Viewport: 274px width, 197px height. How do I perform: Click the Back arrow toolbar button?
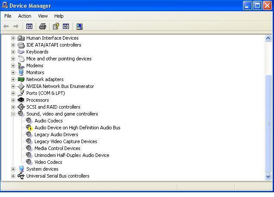pyautogui.click(x=6, y=26)
